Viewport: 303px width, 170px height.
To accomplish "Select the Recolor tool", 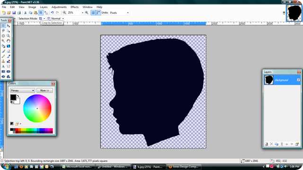I will point(9,61).
